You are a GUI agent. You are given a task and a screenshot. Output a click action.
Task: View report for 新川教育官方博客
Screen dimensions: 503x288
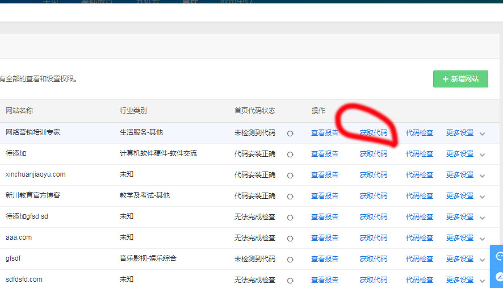pyautogui.click(x=325, y=196)
